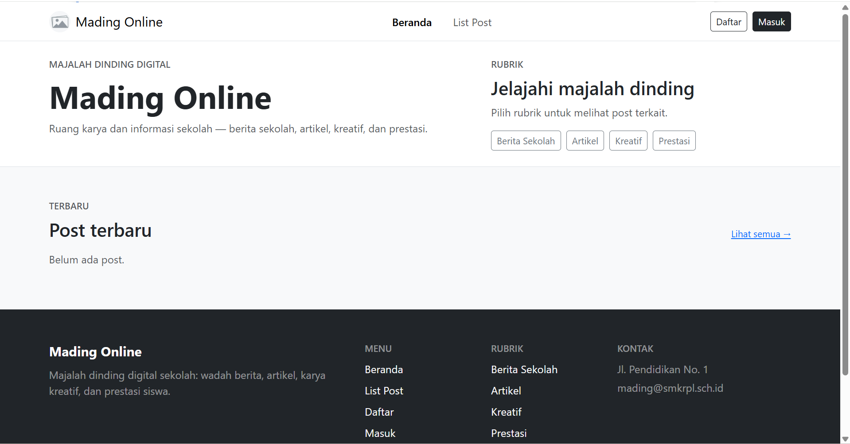Open Prestasi in the footer rubrik list
The width and height of the screenshot is (850, 444).
click(509, 433)
